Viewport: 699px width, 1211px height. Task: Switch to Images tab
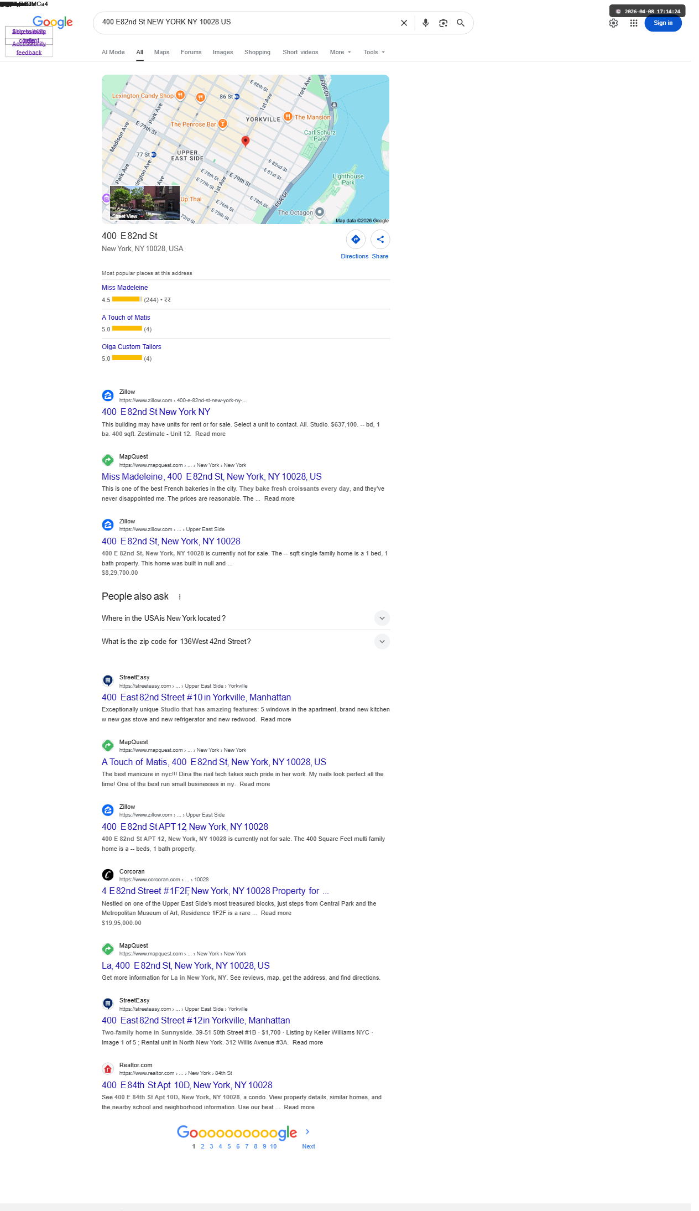coord(223,53)
